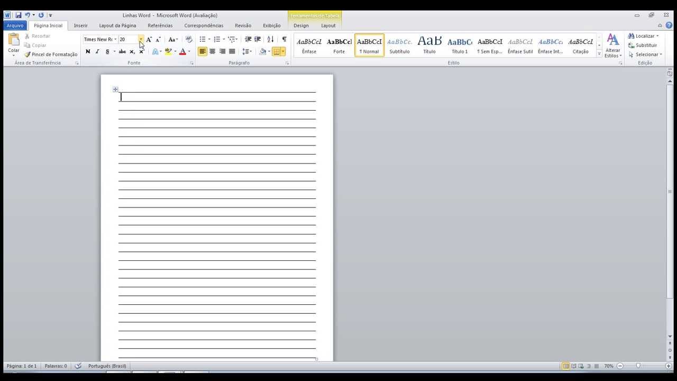Open Exibição tab

coord(272,25)
